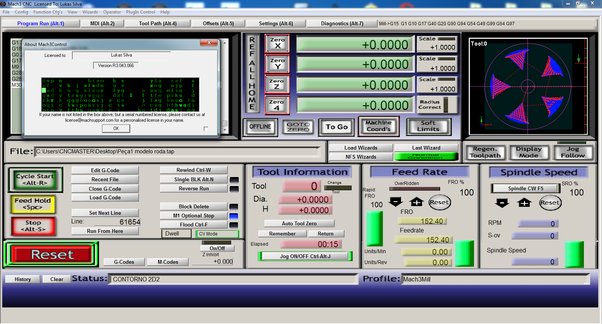Toggle Spindle CW F5
602x324 pixels.
pos(526,188)
